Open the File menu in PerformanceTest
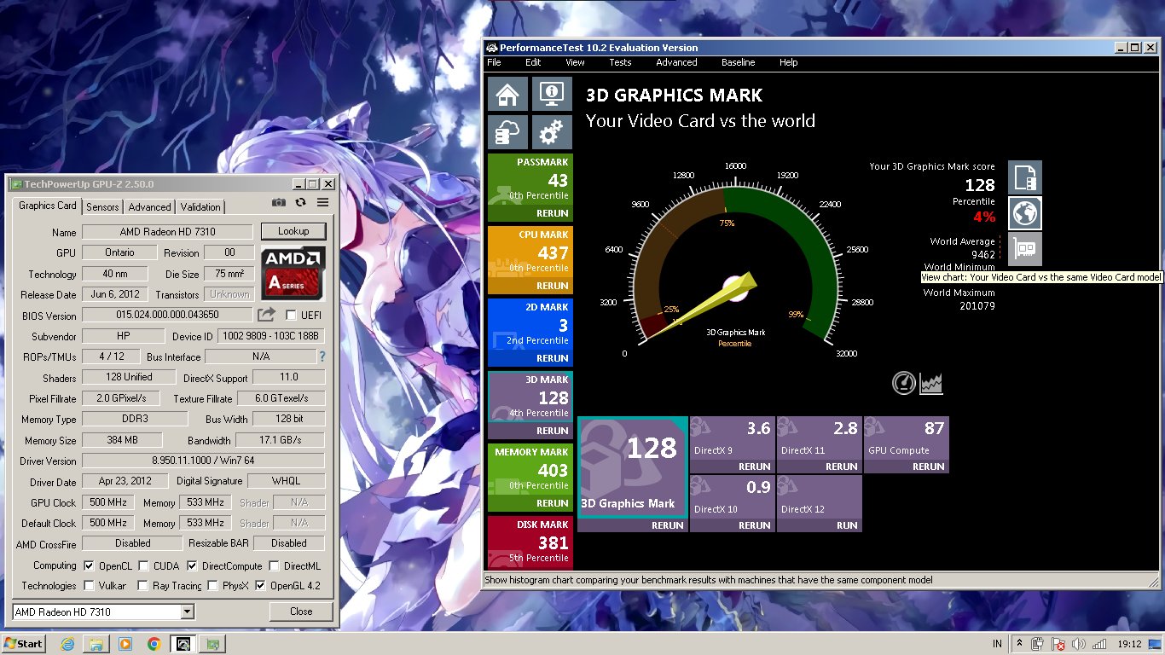 tap(494, 62)
